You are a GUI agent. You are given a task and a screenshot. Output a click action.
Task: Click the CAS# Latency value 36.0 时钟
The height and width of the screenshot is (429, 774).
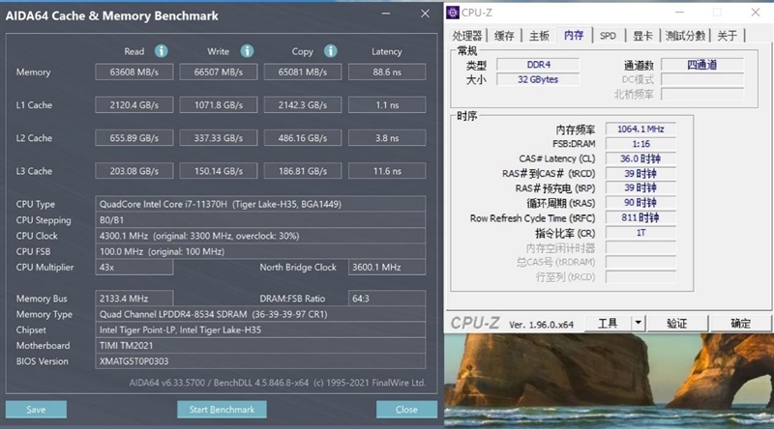(640, 158)
